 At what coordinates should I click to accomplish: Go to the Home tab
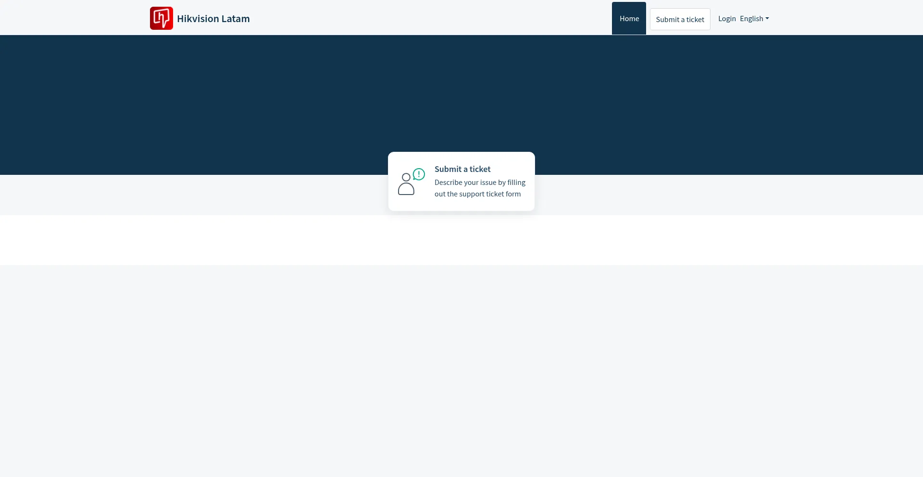[x=629, y=19]
